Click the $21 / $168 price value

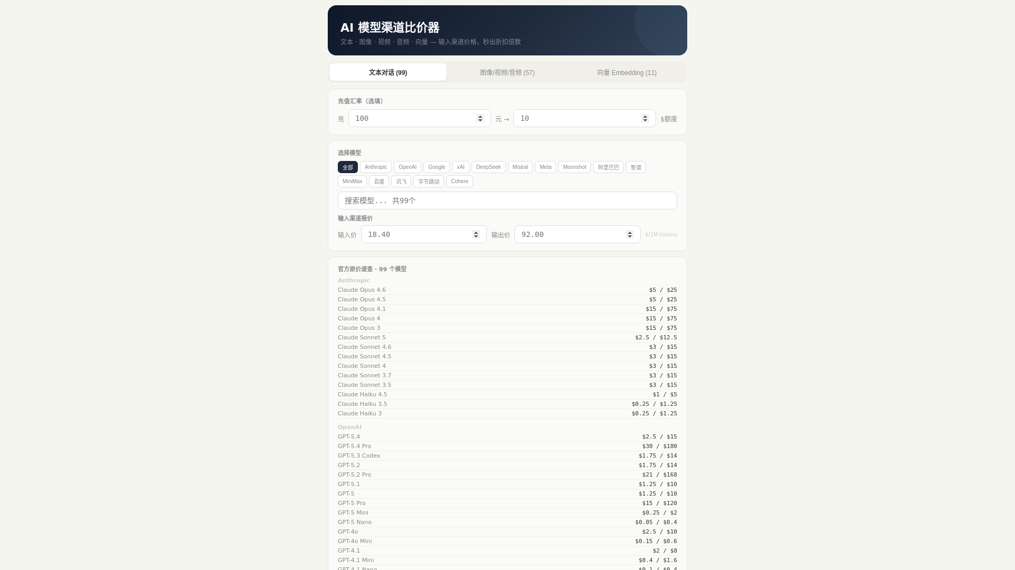point(660,475)
